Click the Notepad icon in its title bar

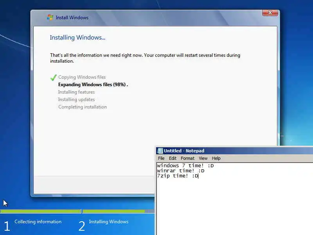(160, 151)
